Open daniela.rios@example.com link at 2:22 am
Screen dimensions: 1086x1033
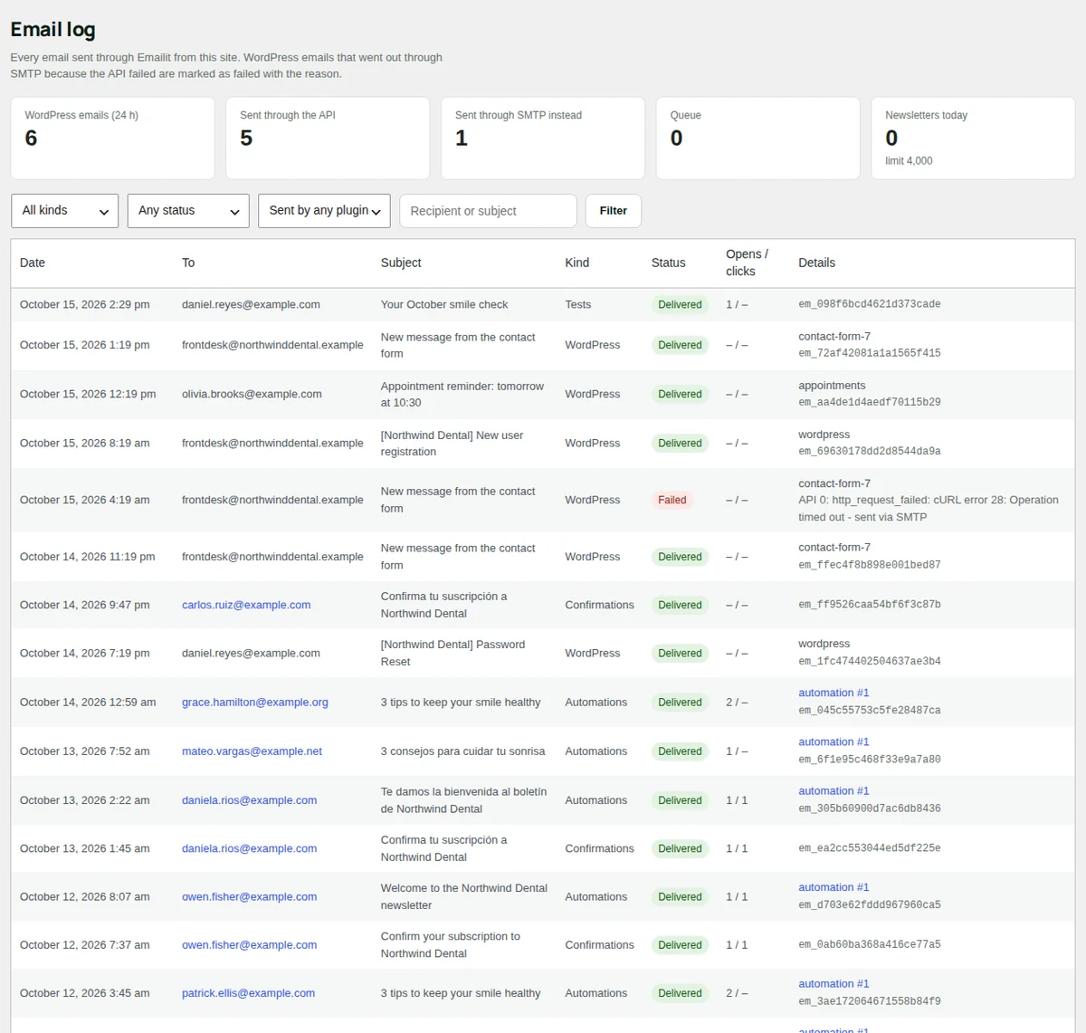point(249,800)
